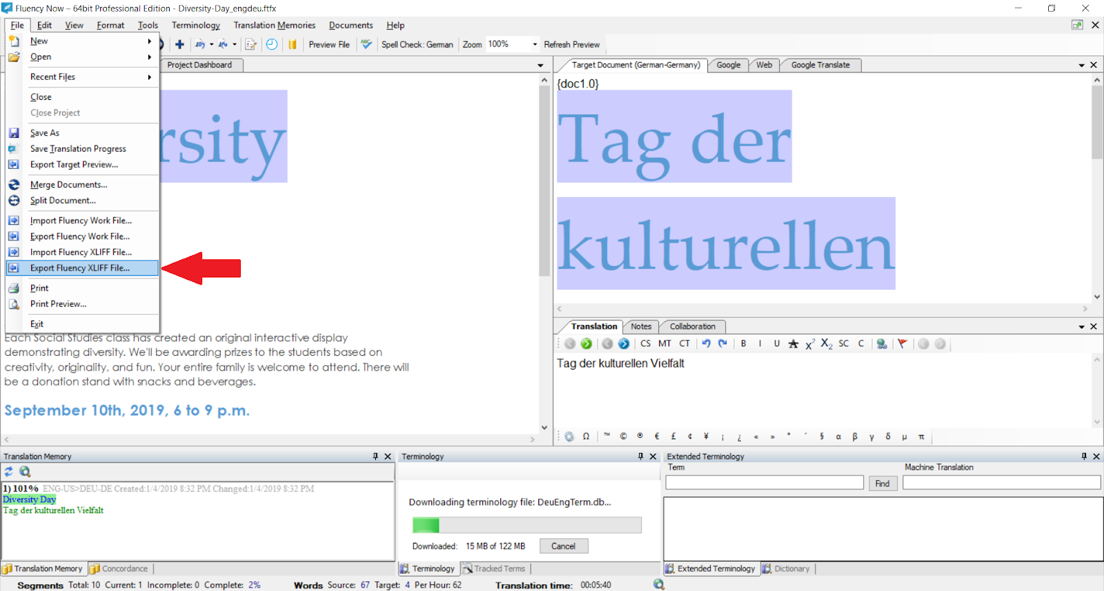Viewport: 1104px width, 591px height.
Task: Pin the Extended Terminology panel
Action: click(1084, 457)
